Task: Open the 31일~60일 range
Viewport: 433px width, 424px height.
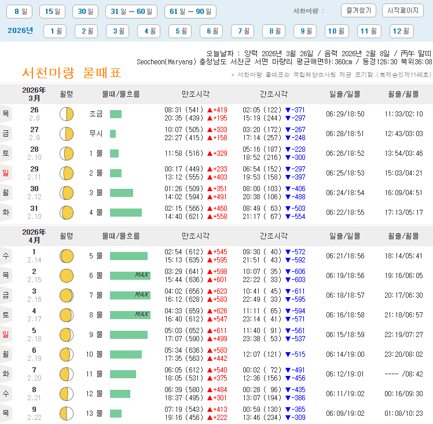Action: click(x=131, y=12)
